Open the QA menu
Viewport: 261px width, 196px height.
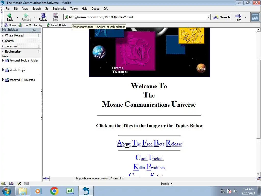(x=106, y=9)
